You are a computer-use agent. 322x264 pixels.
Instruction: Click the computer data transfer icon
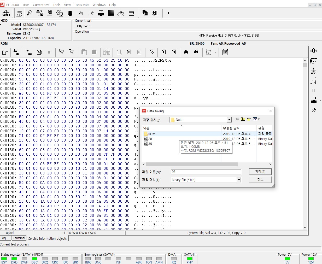[39, 13]
